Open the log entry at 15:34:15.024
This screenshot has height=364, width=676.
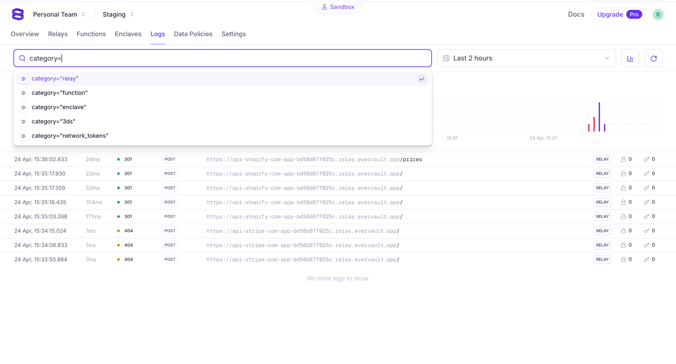[x=338, y=231]
